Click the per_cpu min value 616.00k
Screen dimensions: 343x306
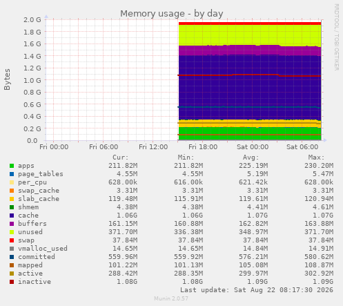pos(188,182)
